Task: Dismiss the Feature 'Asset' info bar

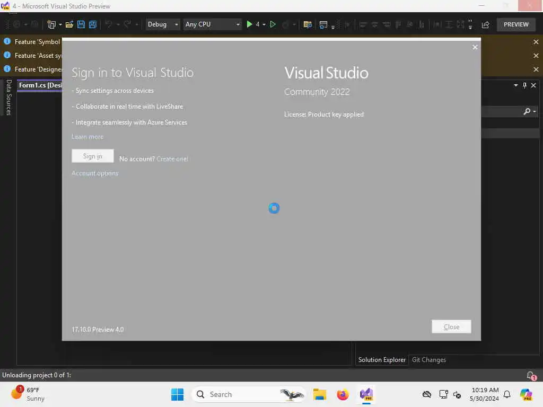Action: 536,55
